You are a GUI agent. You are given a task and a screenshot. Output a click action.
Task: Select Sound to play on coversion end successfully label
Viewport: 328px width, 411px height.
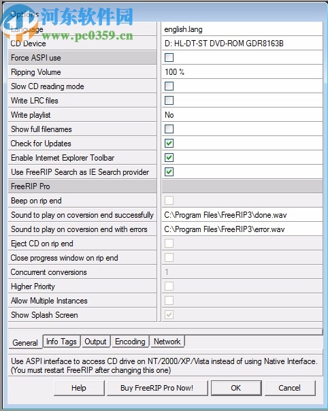(82, 215)
